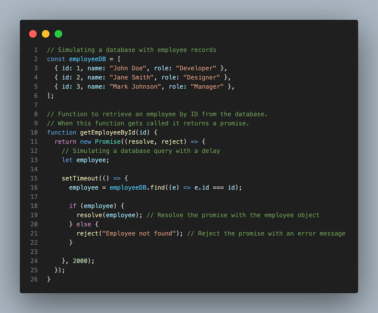Click the green zoom traffic light icon
The image size is (378, 313).
pos(58,34)
